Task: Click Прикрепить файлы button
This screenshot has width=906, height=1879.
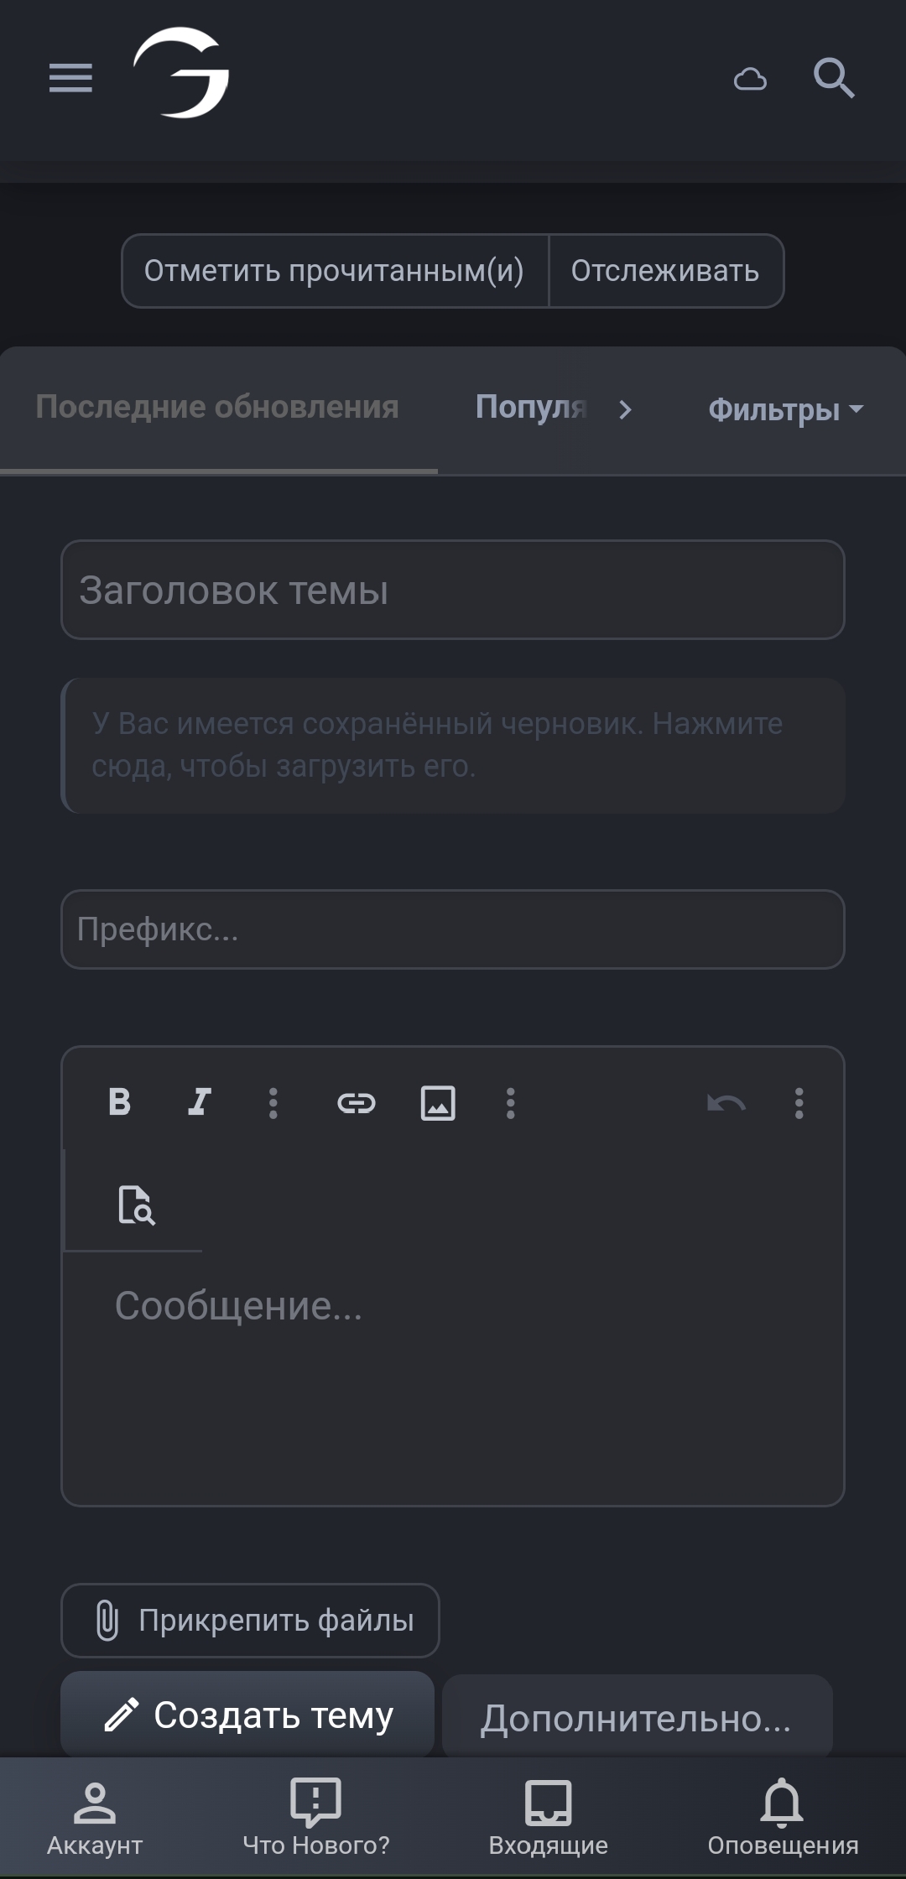Action: coord(250,1621)
